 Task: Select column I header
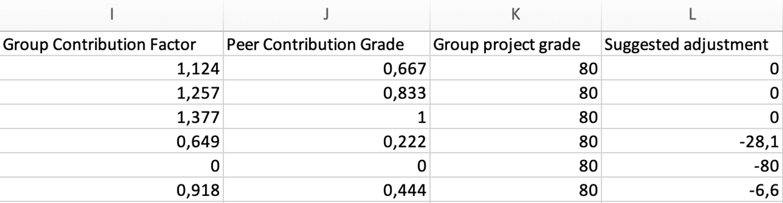112,15
